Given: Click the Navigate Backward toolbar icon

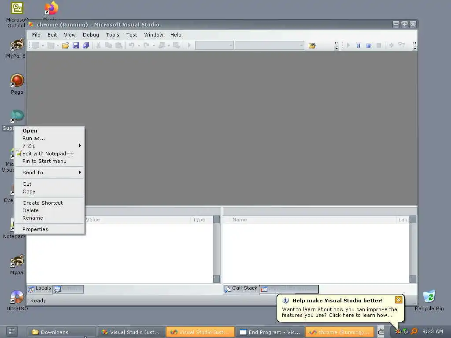Looking at the screenshot, I should pyautogui.click(x=162, y=45).
